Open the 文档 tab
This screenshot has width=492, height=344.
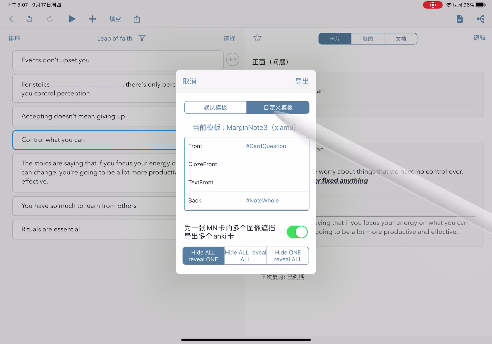coord(400,39)
